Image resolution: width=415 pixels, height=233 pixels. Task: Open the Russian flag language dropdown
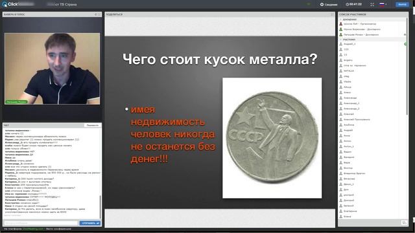[383, 5]
